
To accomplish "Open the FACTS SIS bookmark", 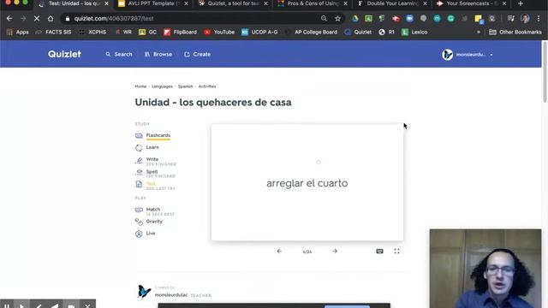I will point(53,33).
